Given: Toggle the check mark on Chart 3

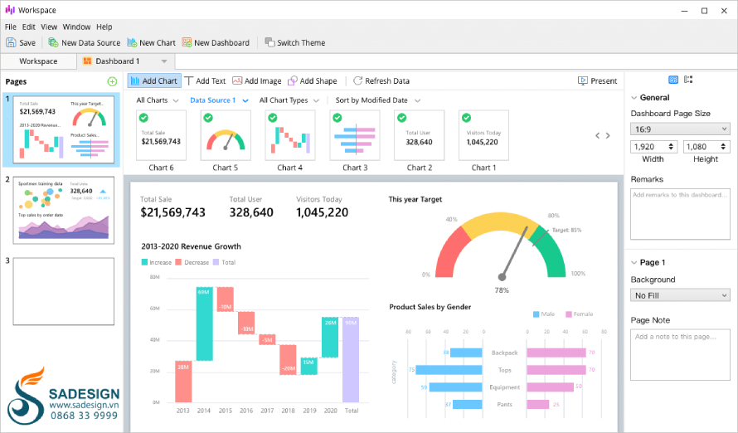Looking at the screenshot, I should coord(337,118).
